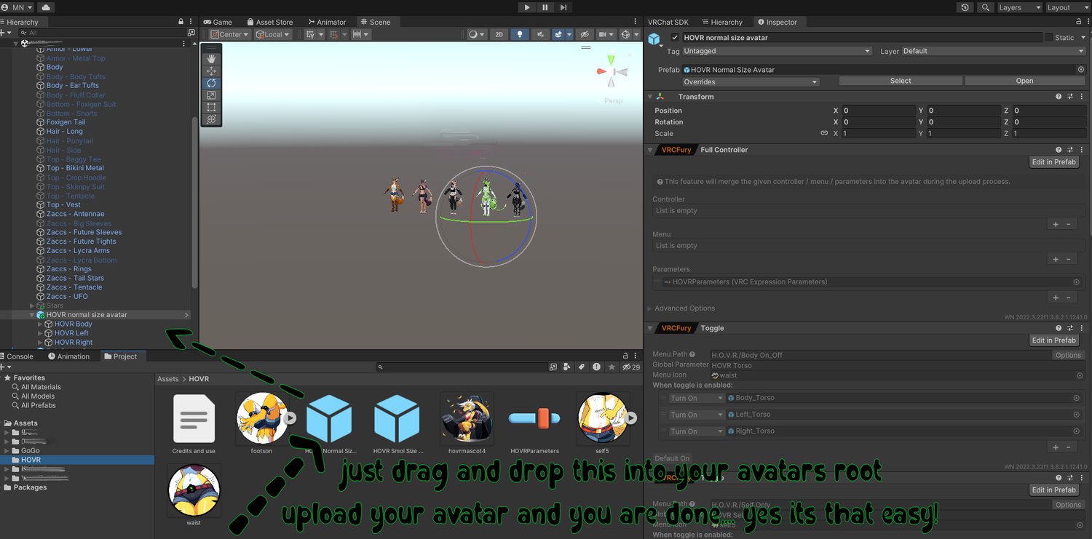
Task: Select the HOVRParameters asset thumbnail
Action: 534,418
